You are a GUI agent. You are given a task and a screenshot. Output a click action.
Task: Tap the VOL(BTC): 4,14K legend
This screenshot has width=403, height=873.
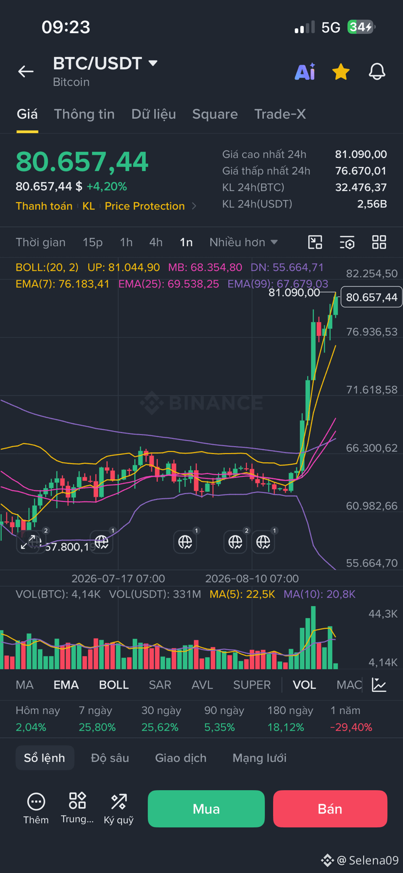point(58,594)
